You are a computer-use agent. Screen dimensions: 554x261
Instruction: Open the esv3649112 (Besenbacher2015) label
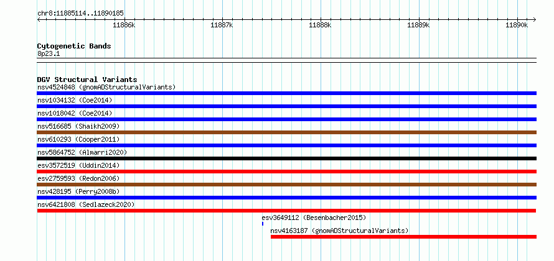[x=314, y=217]
